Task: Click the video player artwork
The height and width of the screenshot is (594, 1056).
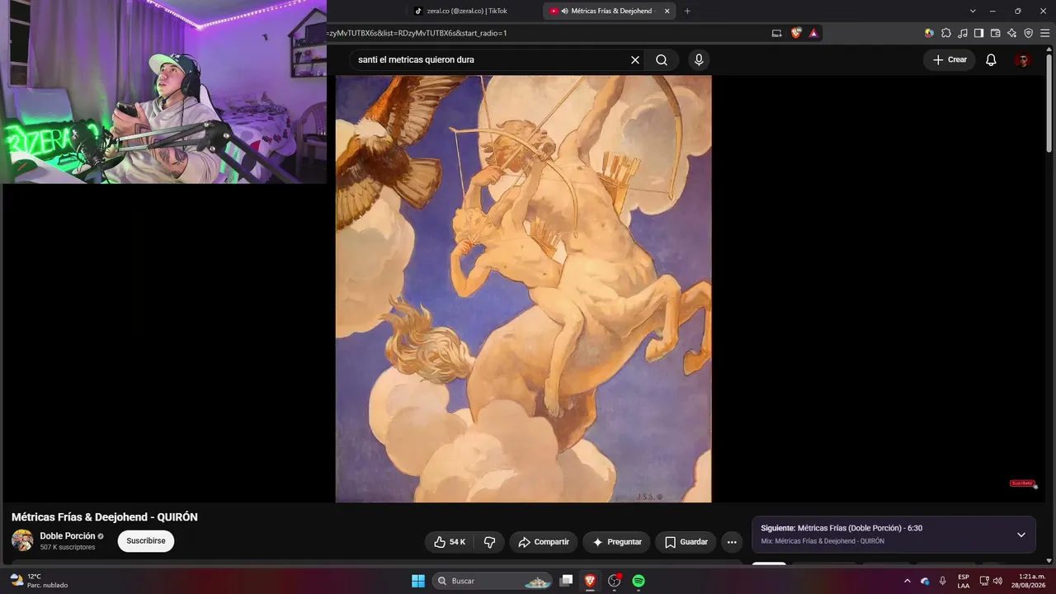Action: click(523, 289)
